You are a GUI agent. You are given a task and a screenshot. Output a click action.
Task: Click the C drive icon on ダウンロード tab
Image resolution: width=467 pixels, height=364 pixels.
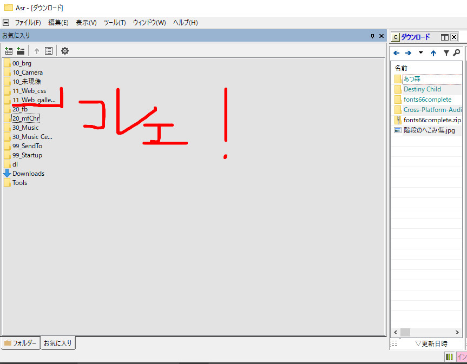point(395,37)
